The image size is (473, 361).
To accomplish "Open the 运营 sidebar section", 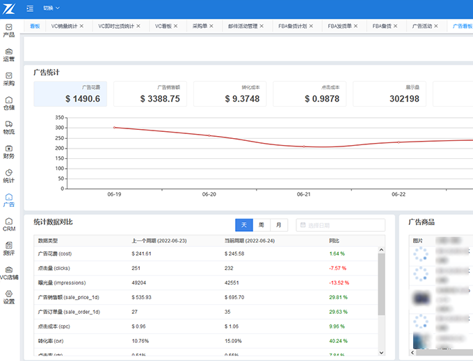I will 8,55.
